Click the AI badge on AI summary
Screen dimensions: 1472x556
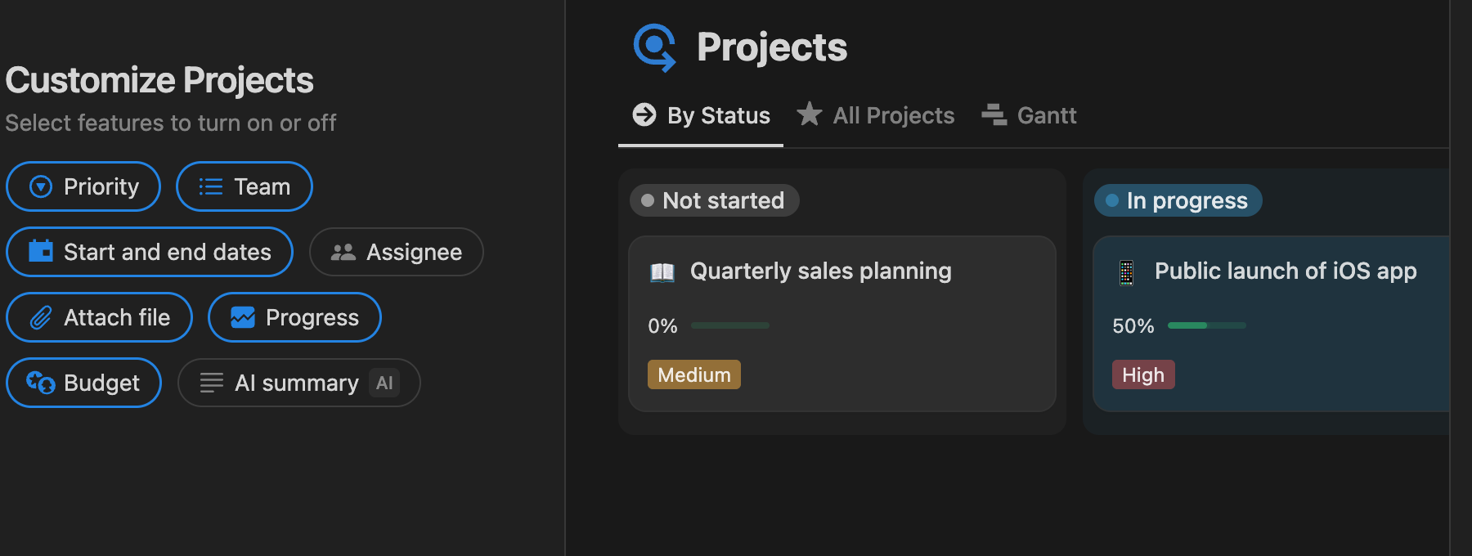click(384, 383)
